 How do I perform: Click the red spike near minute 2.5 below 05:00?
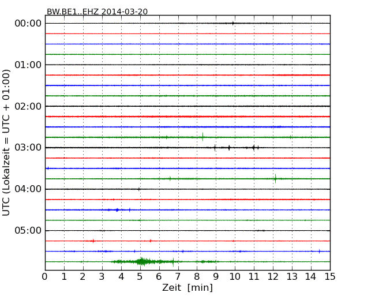(x=93, y=241)
